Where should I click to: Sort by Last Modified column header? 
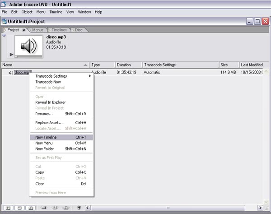tap(254, 65)
